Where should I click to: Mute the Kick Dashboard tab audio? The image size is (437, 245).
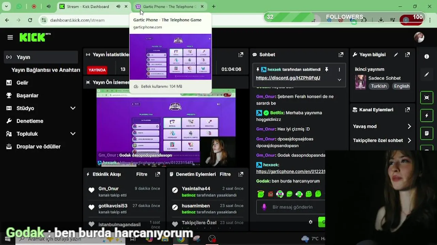pyautogui.click(x=118, y=6)
